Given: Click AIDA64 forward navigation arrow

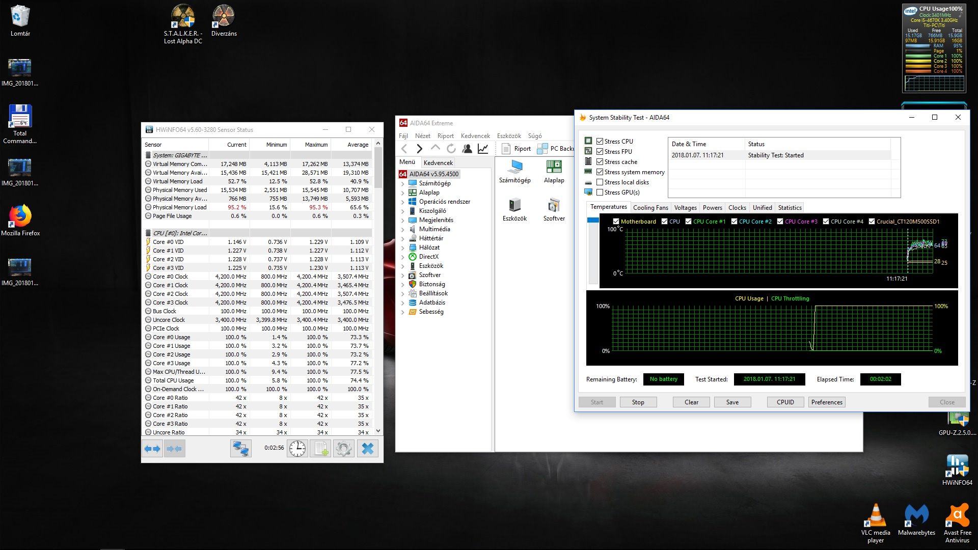Looking at the screenshot, I should point(419,149).
